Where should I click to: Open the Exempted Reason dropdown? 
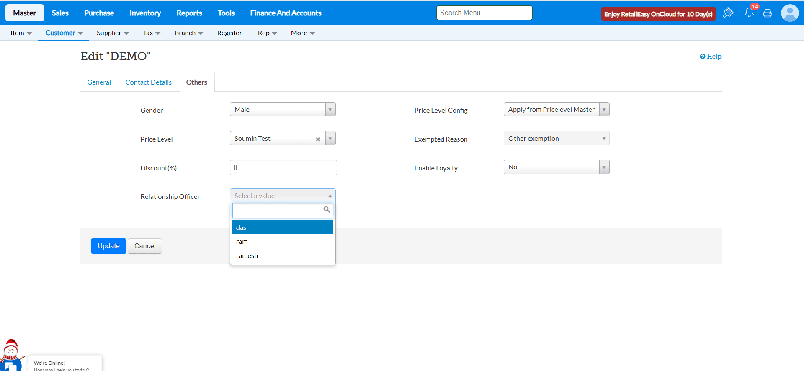(x=557, y=138)
